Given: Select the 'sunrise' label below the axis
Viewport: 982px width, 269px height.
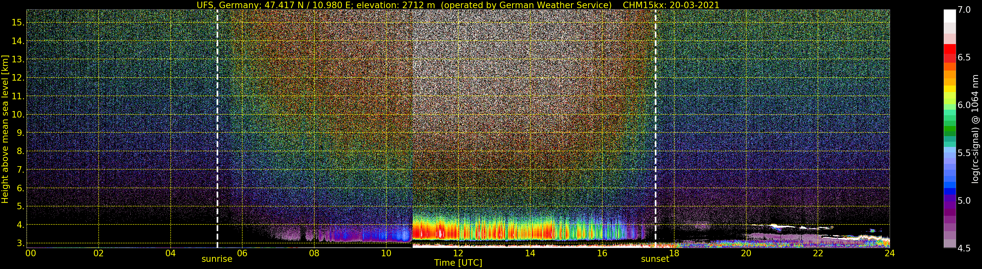Looking at the screenshot, I should [x=217, y=259].
